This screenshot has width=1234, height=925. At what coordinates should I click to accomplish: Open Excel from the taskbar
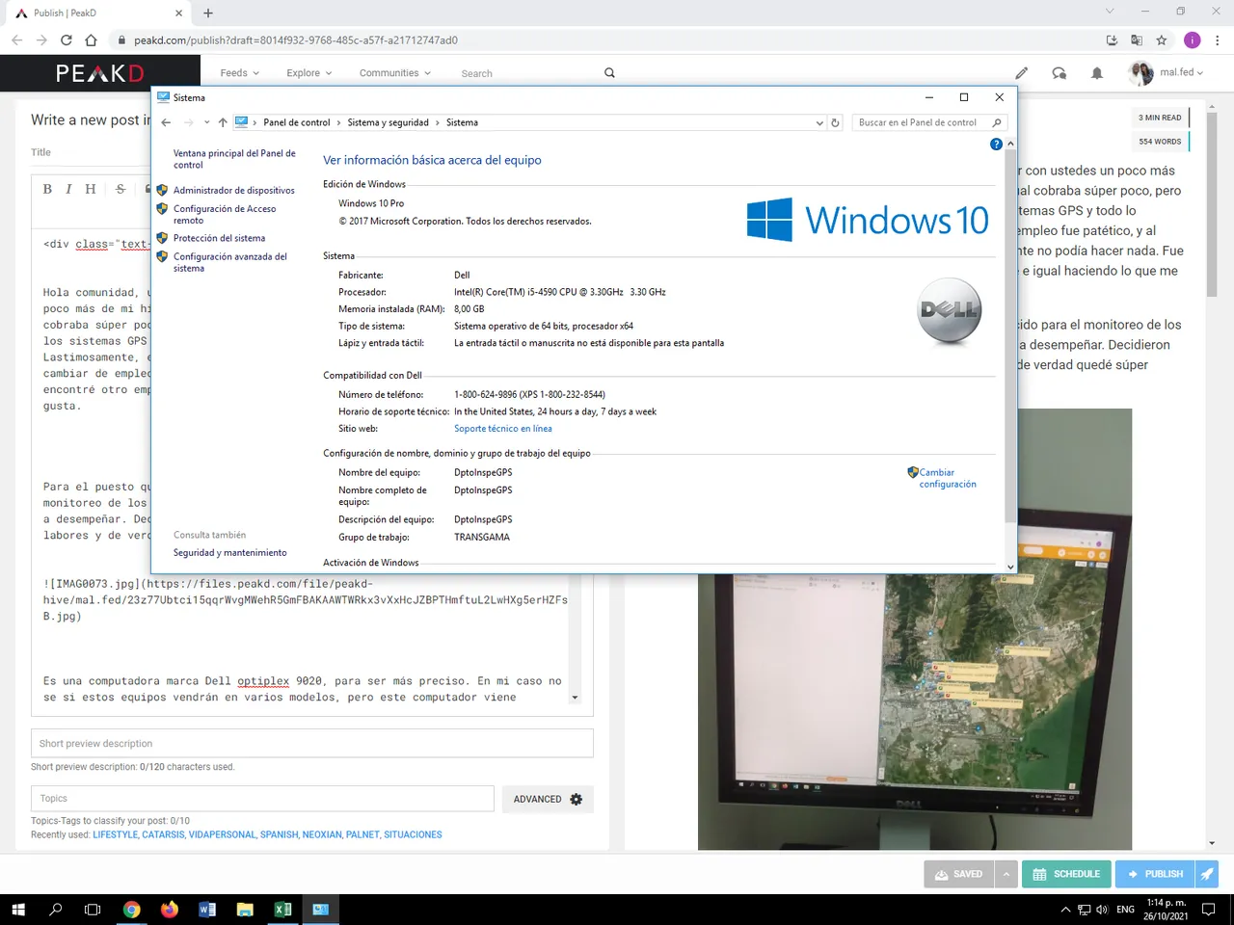tap(282, 909)
